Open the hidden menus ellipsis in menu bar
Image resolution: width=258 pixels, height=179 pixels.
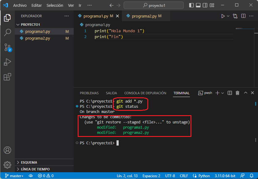point(89,6)
